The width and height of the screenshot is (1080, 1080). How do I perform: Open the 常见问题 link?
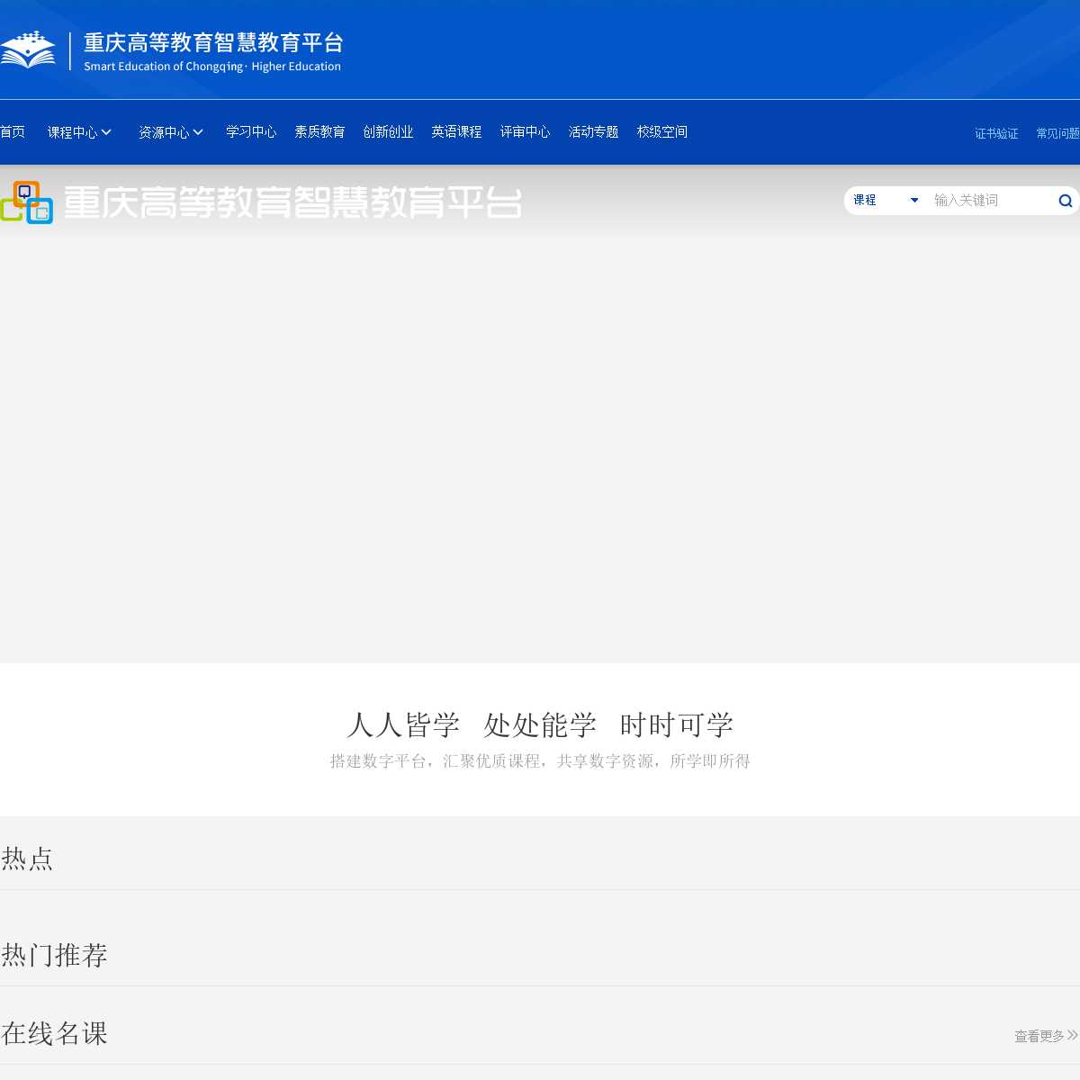(x=1057, y=133)
